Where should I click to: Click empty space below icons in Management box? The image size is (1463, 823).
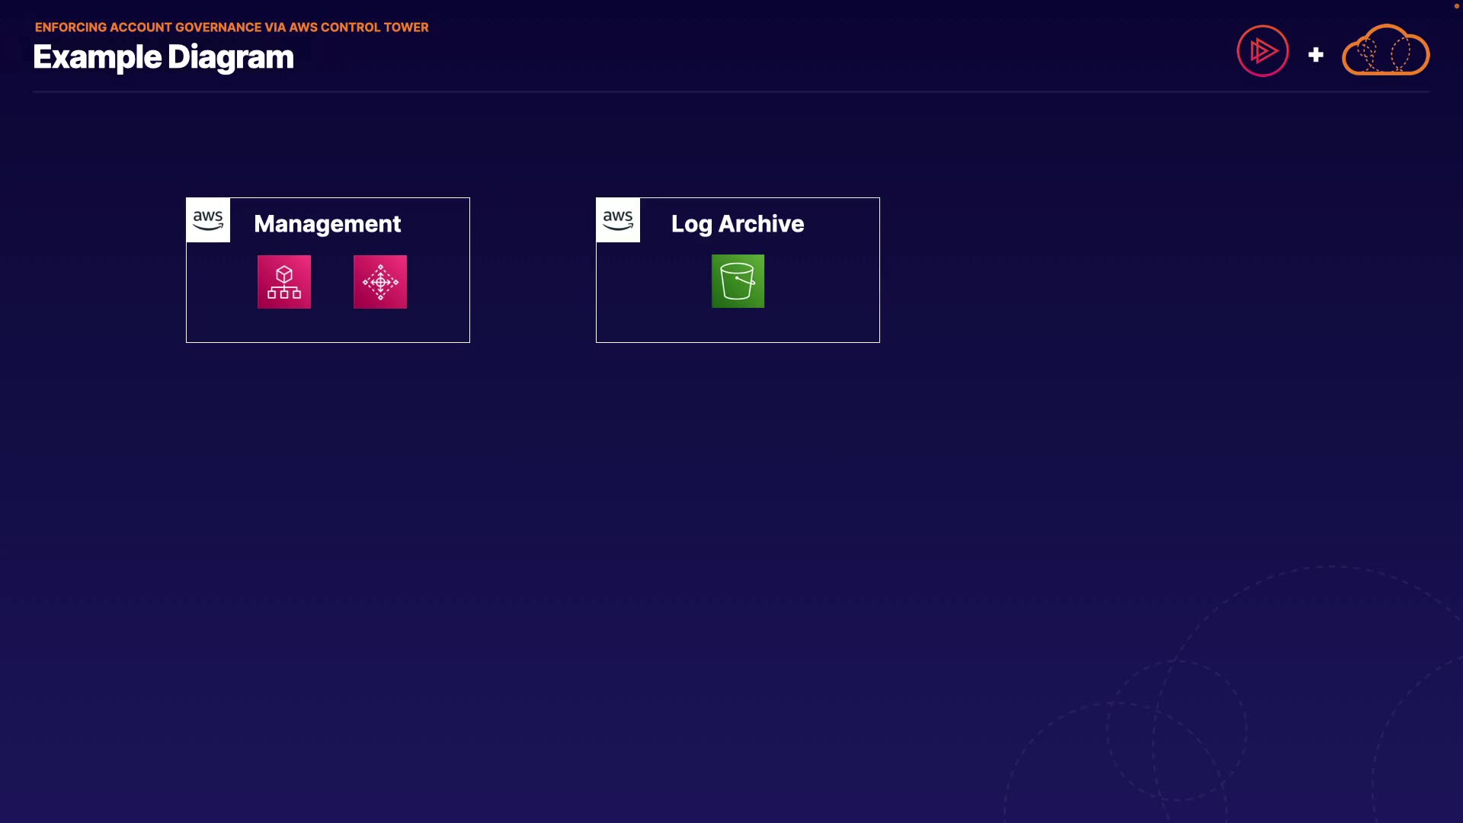tap(328, 326)
